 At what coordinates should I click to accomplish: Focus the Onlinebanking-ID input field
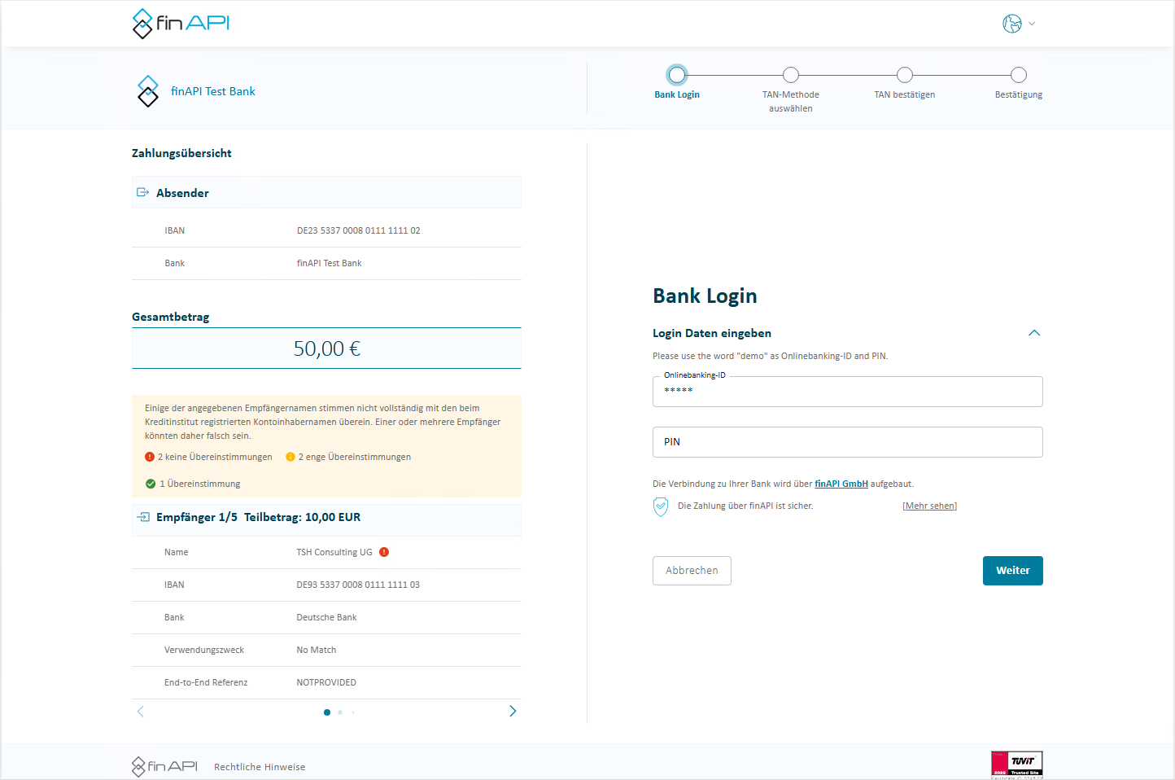click(848, 392)
